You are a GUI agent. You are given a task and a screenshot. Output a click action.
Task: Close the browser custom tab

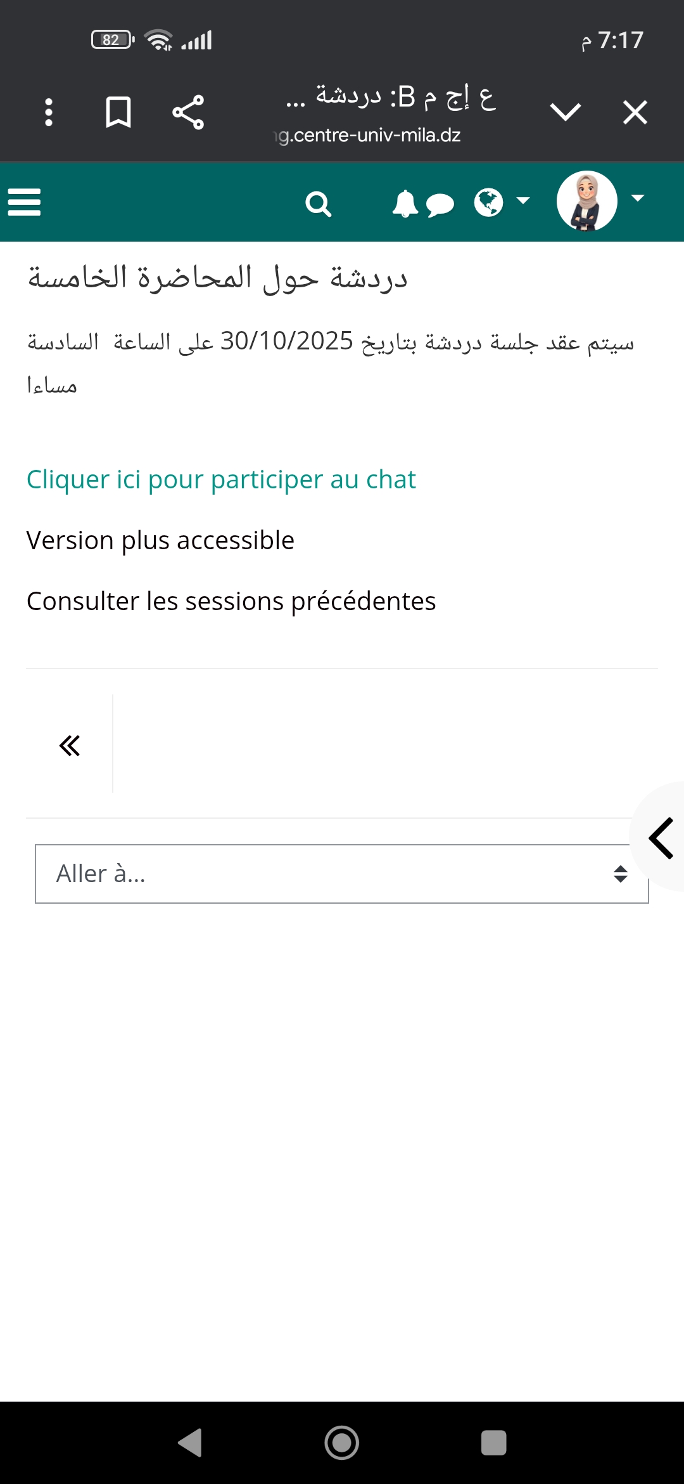tap(635, 113)
